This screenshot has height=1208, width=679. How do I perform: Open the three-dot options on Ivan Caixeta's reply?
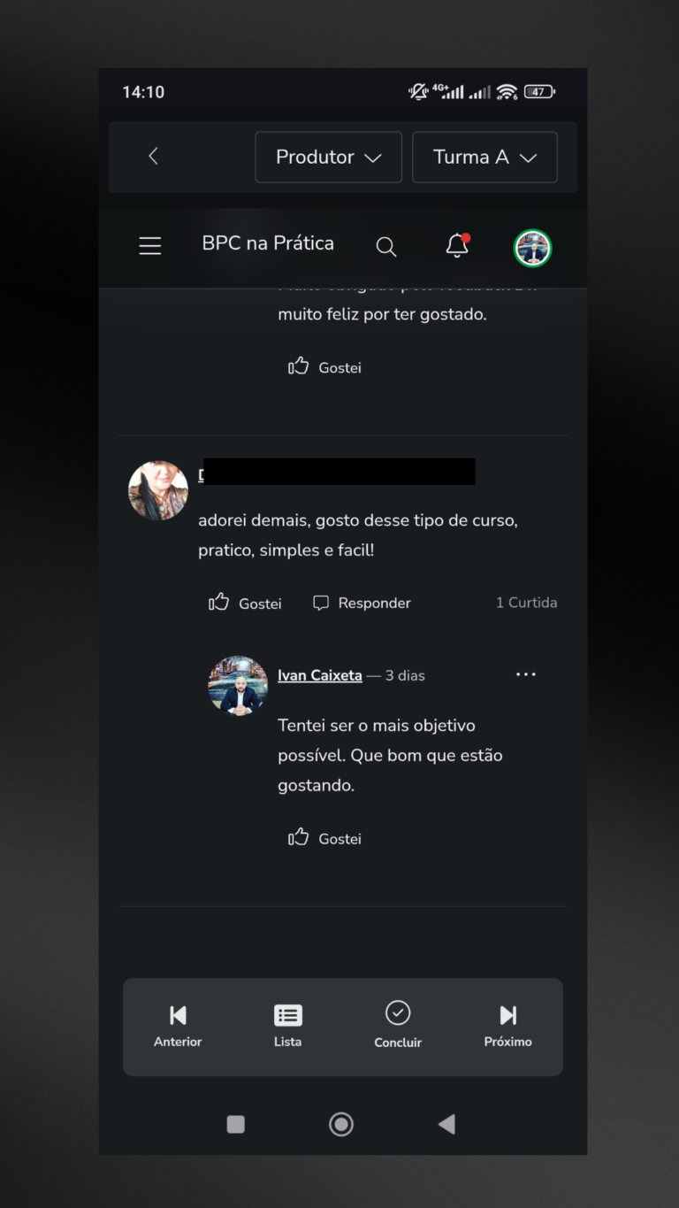click(x=526, y=674)
